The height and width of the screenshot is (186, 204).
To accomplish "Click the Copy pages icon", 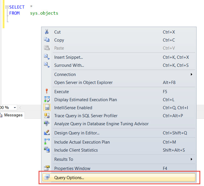I will 47,40.
